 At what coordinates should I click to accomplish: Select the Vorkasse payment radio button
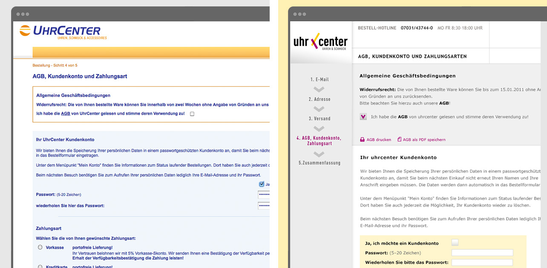40,247
